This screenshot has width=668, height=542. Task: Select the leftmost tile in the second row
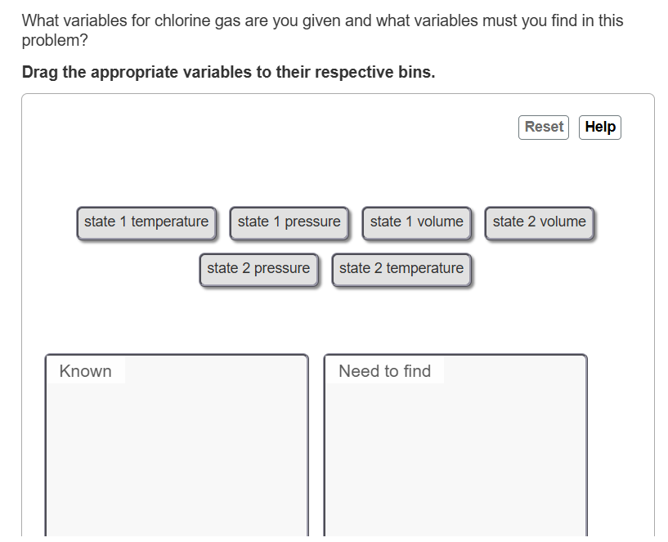[x=258, y=268]
